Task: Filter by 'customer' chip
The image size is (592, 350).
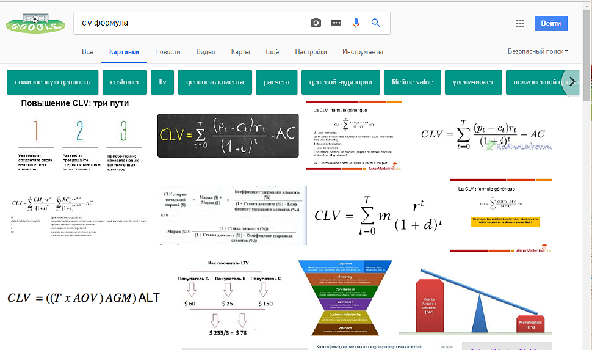Action: pos(125,82)
